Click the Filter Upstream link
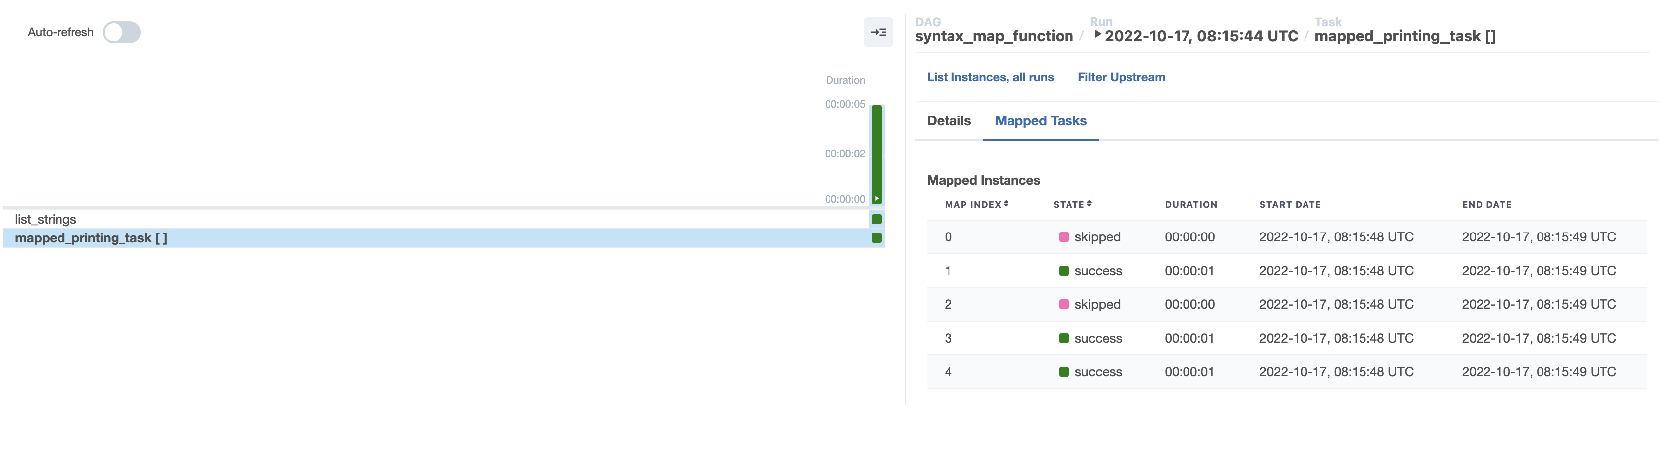 click(1122, 77)
